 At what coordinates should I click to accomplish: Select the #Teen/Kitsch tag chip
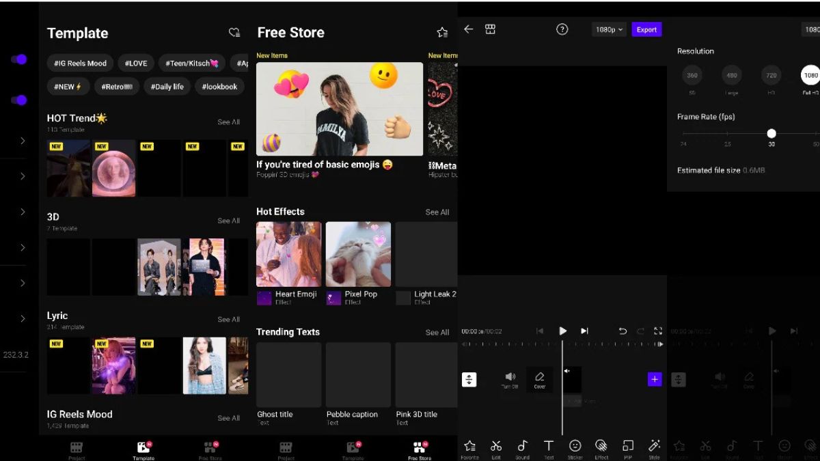click(192, 64)
